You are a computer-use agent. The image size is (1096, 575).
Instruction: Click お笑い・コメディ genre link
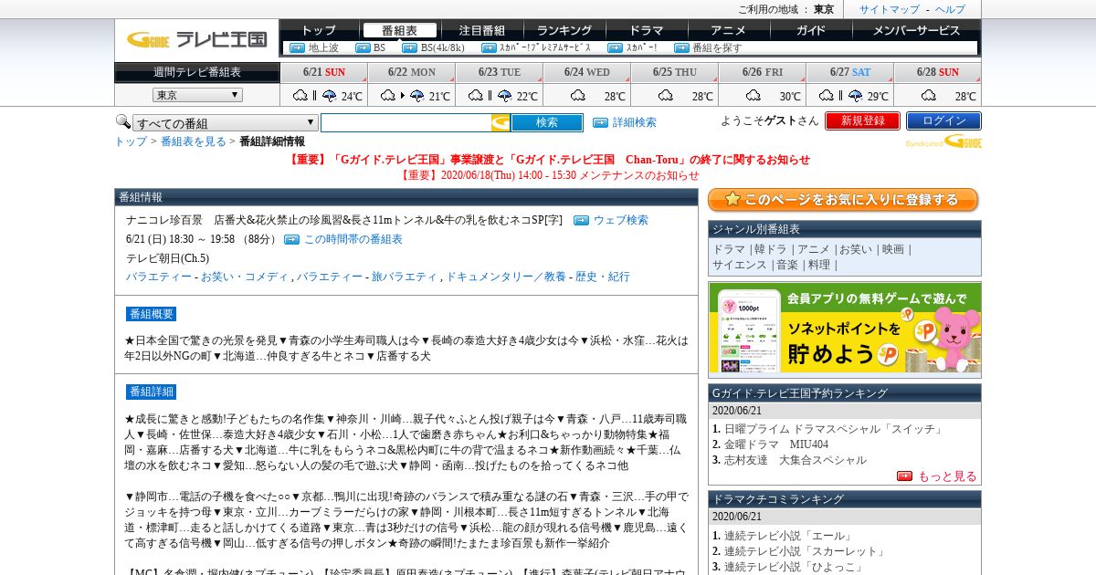[x=245, y=277]
